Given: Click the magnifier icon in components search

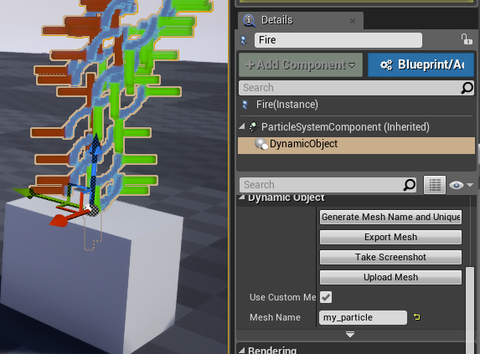Looking at the screenshot, I should [x=467, y=88].
